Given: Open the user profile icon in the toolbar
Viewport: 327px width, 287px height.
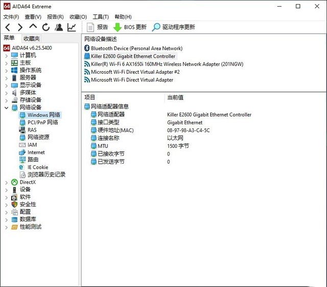Looking at the screenshot, I should 59,27.
